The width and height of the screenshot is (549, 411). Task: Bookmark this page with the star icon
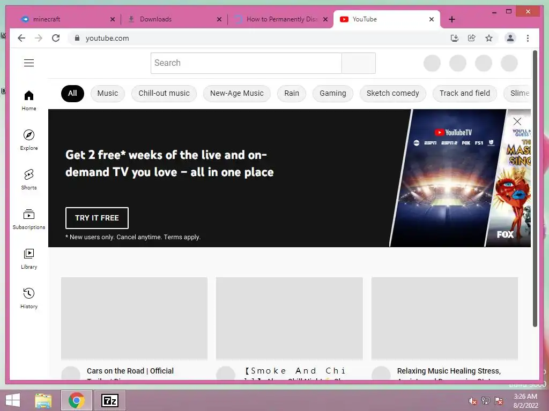coord(489,38)
